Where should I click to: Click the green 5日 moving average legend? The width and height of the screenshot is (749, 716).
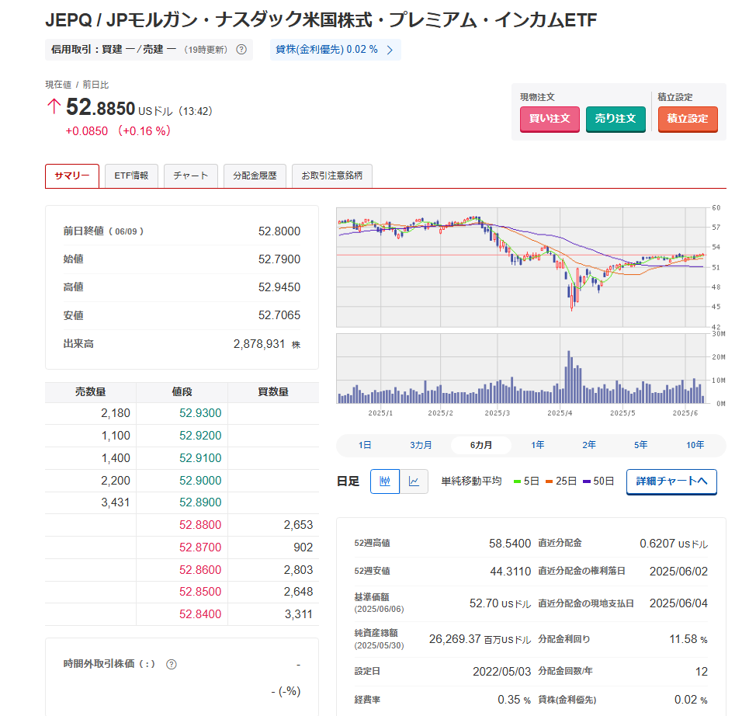click(x=526, y=481)
